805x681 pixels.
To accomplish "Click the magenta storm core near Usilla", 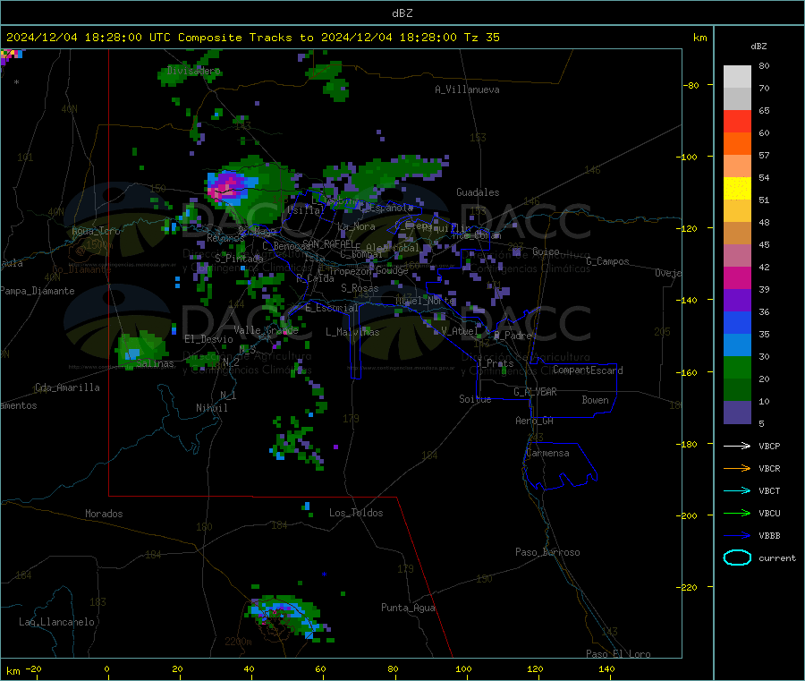I will tap(226, 186).
